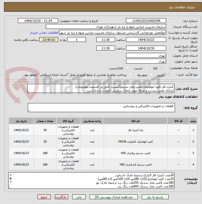Click the بازگشت back button

[61, 197]
